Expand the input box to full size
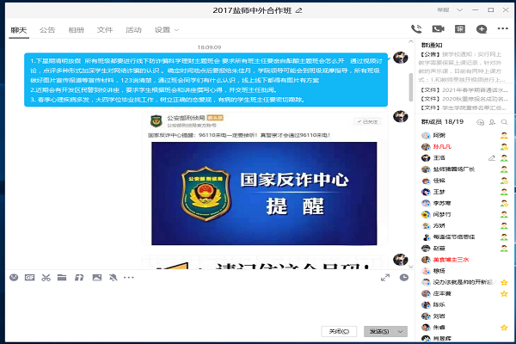This screenshot has width=516, height=344. [386, 277]
